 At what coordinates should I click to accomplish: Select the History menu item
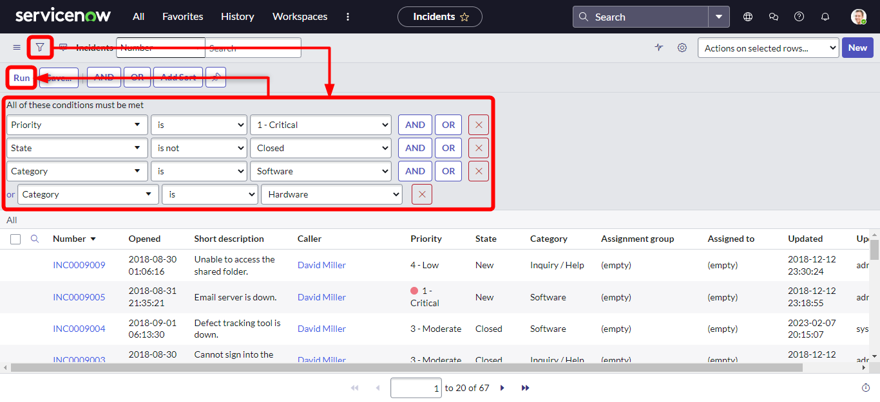[237, 17]
